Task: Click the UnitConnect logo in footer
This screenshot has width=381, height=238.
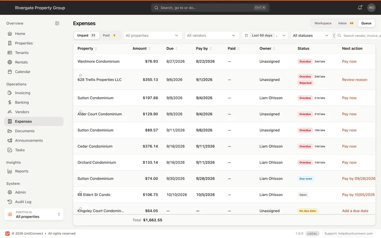Action: (x=7, y=233)
